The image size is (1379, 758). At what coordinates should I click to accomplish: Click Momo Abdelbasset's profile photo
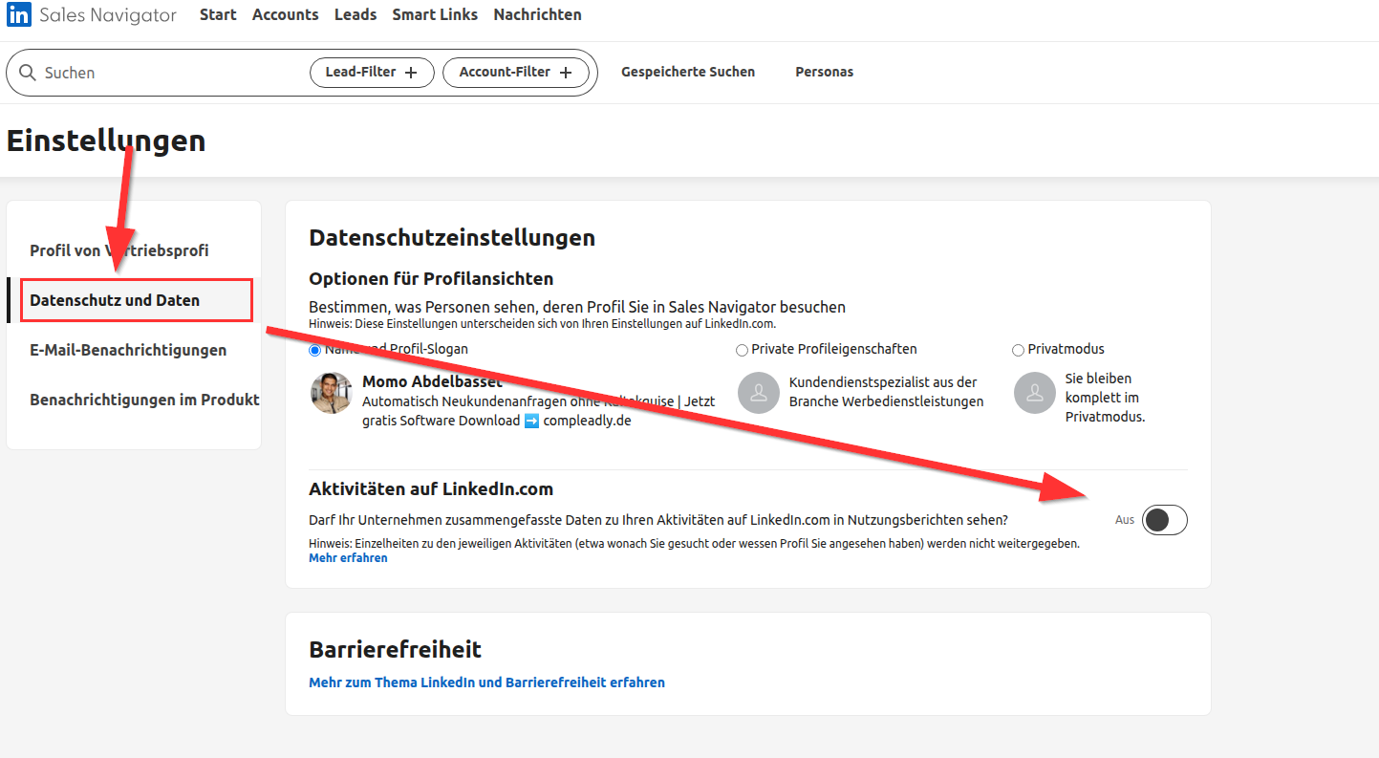(332, 393)
